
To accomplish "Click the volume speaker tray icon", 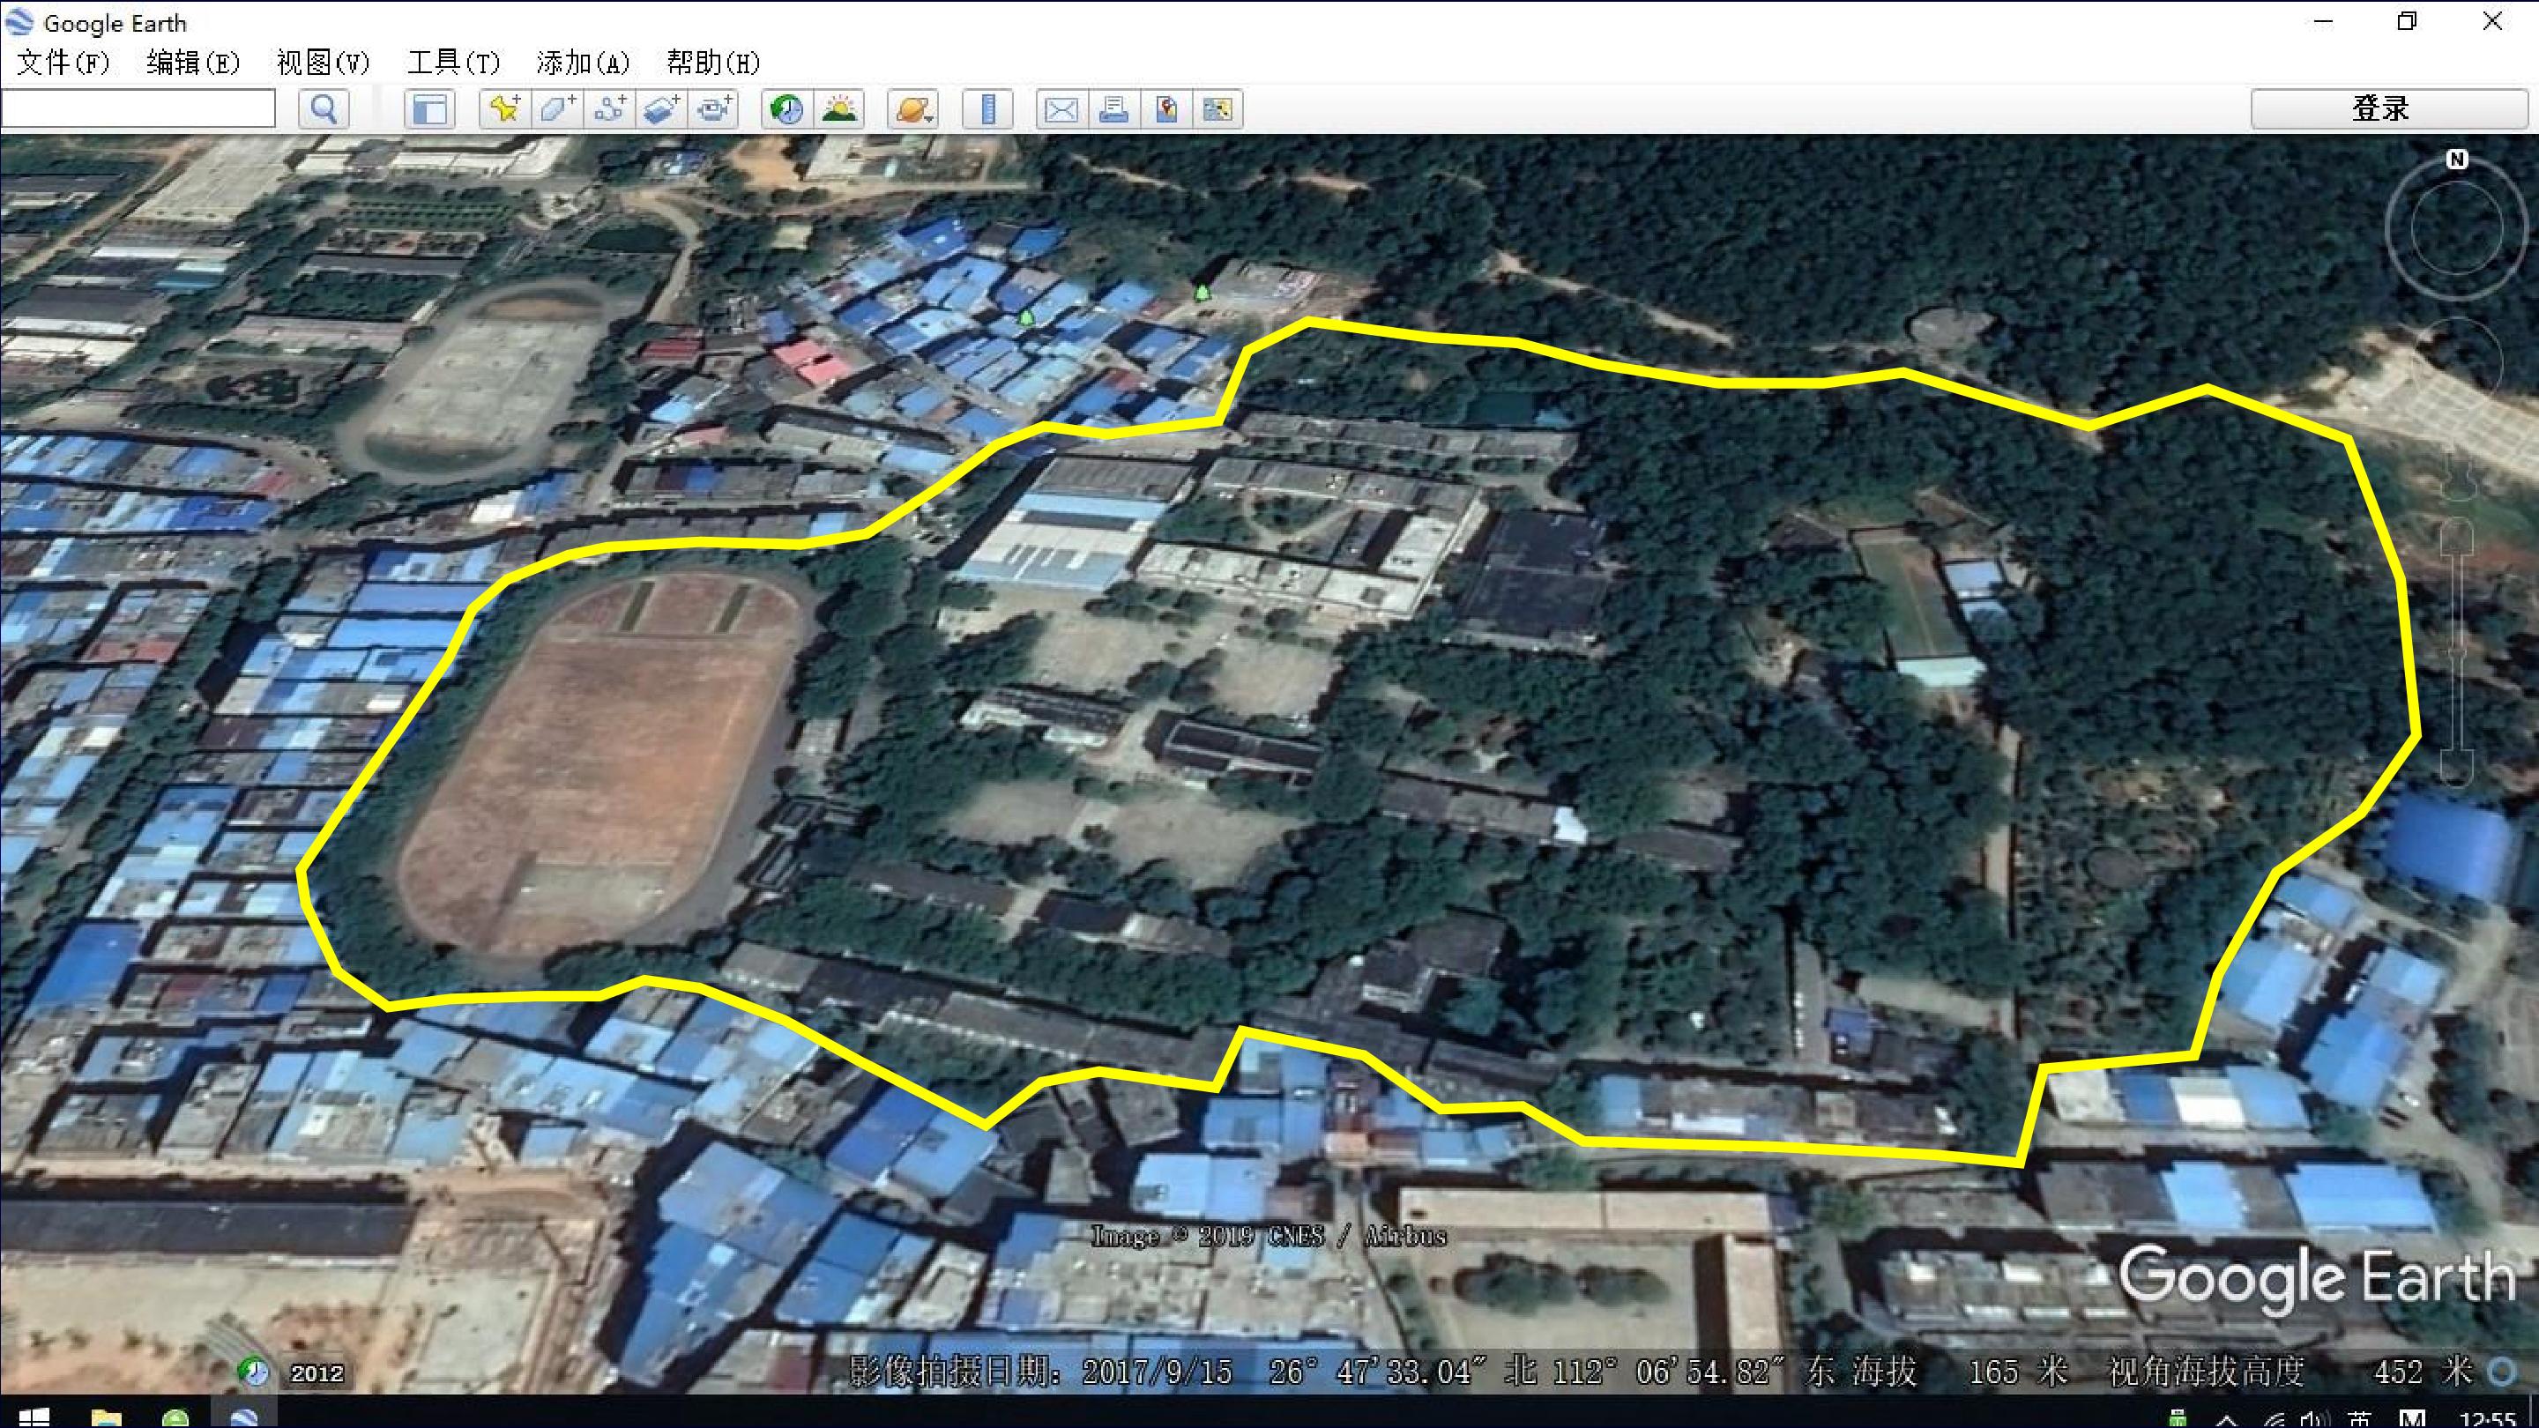I will tap(2316, 1420).
